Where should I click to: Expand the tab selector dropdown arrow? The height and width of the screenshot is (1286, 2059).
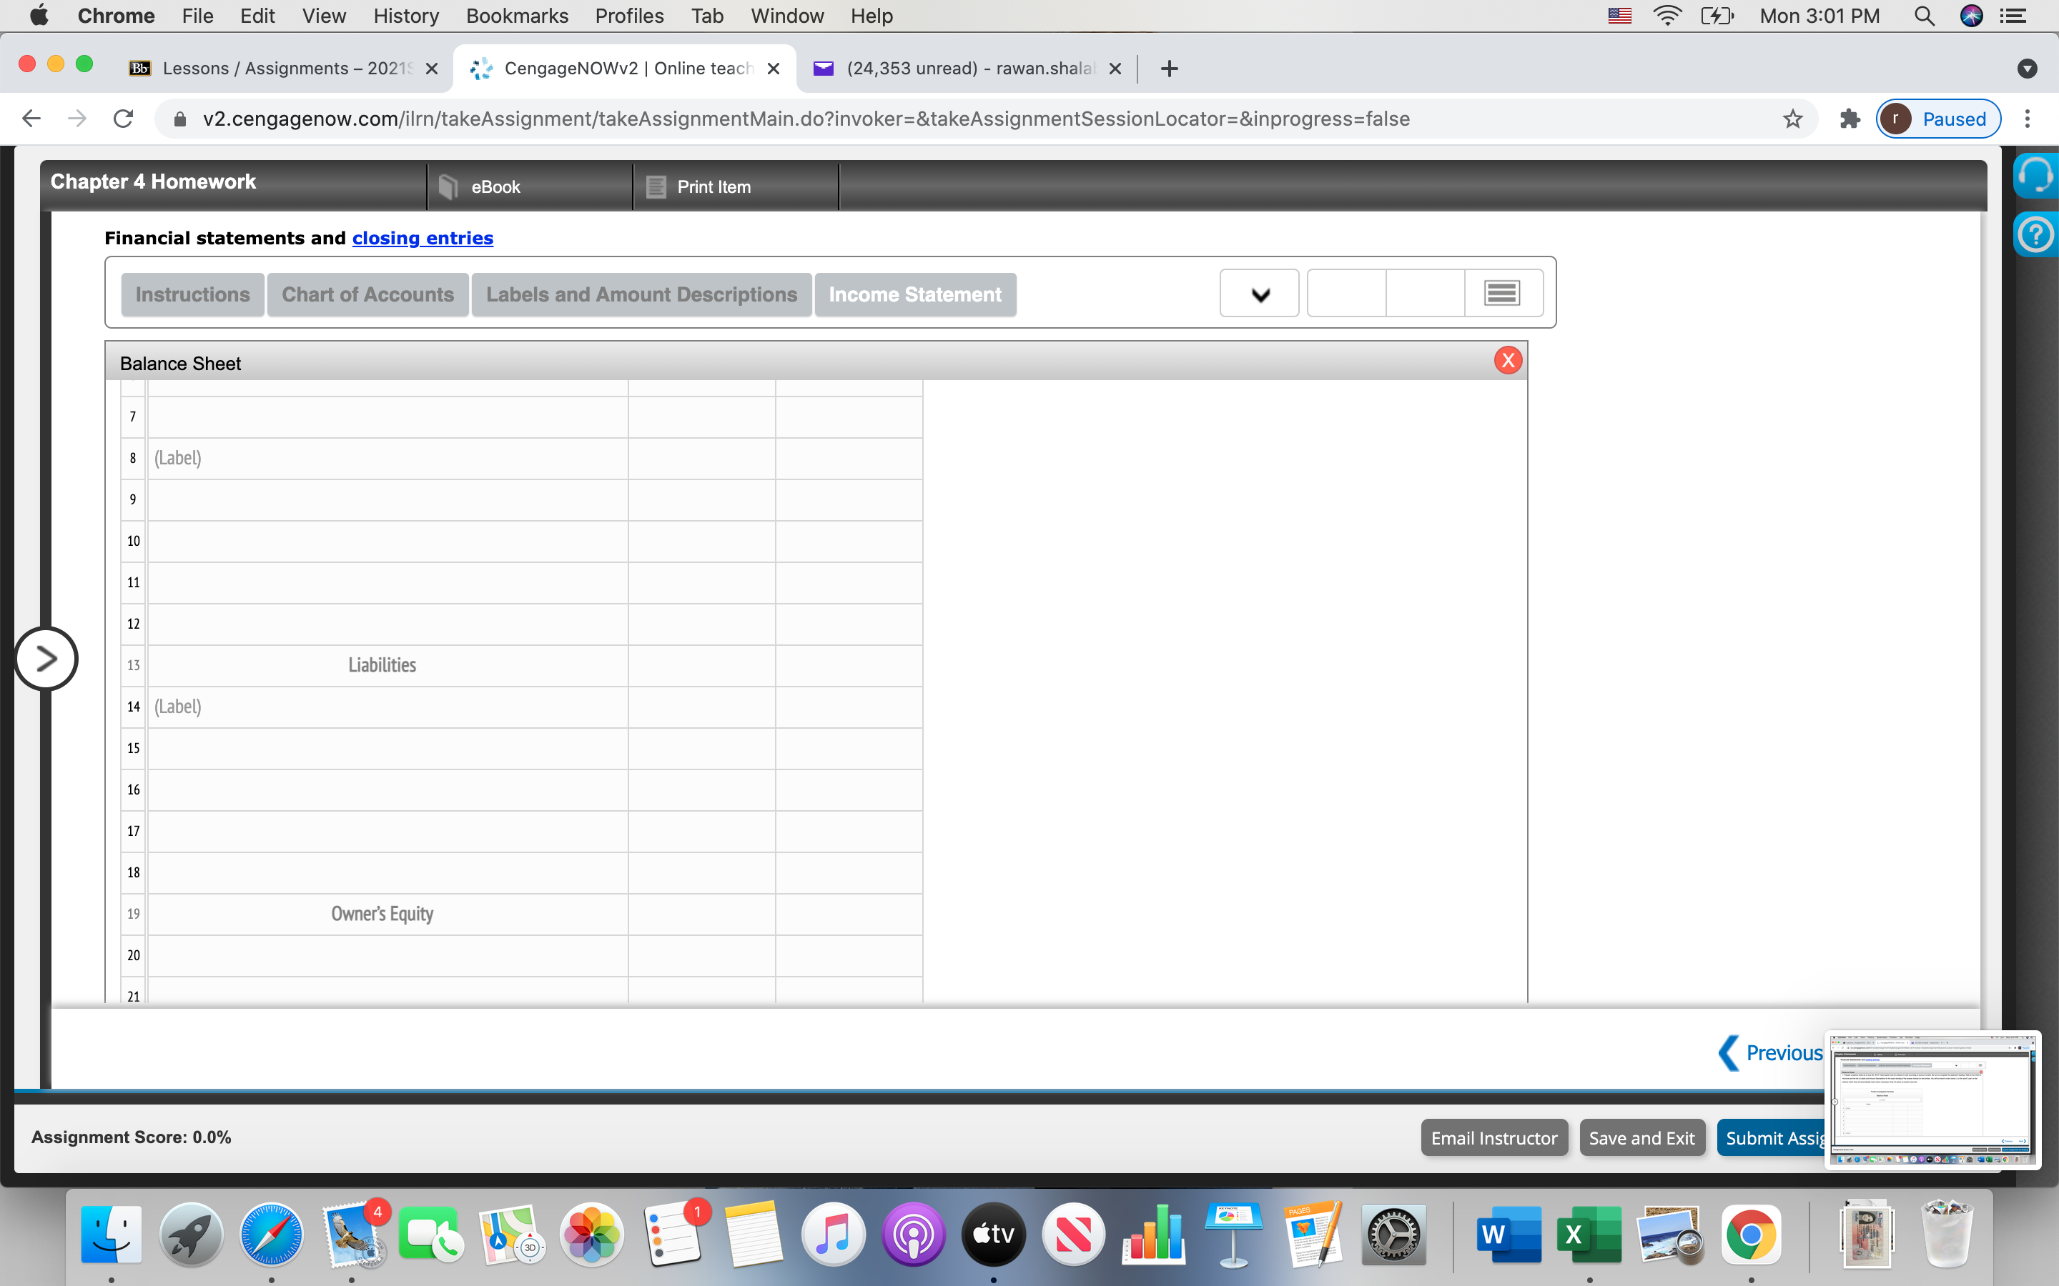[1260, 294]
